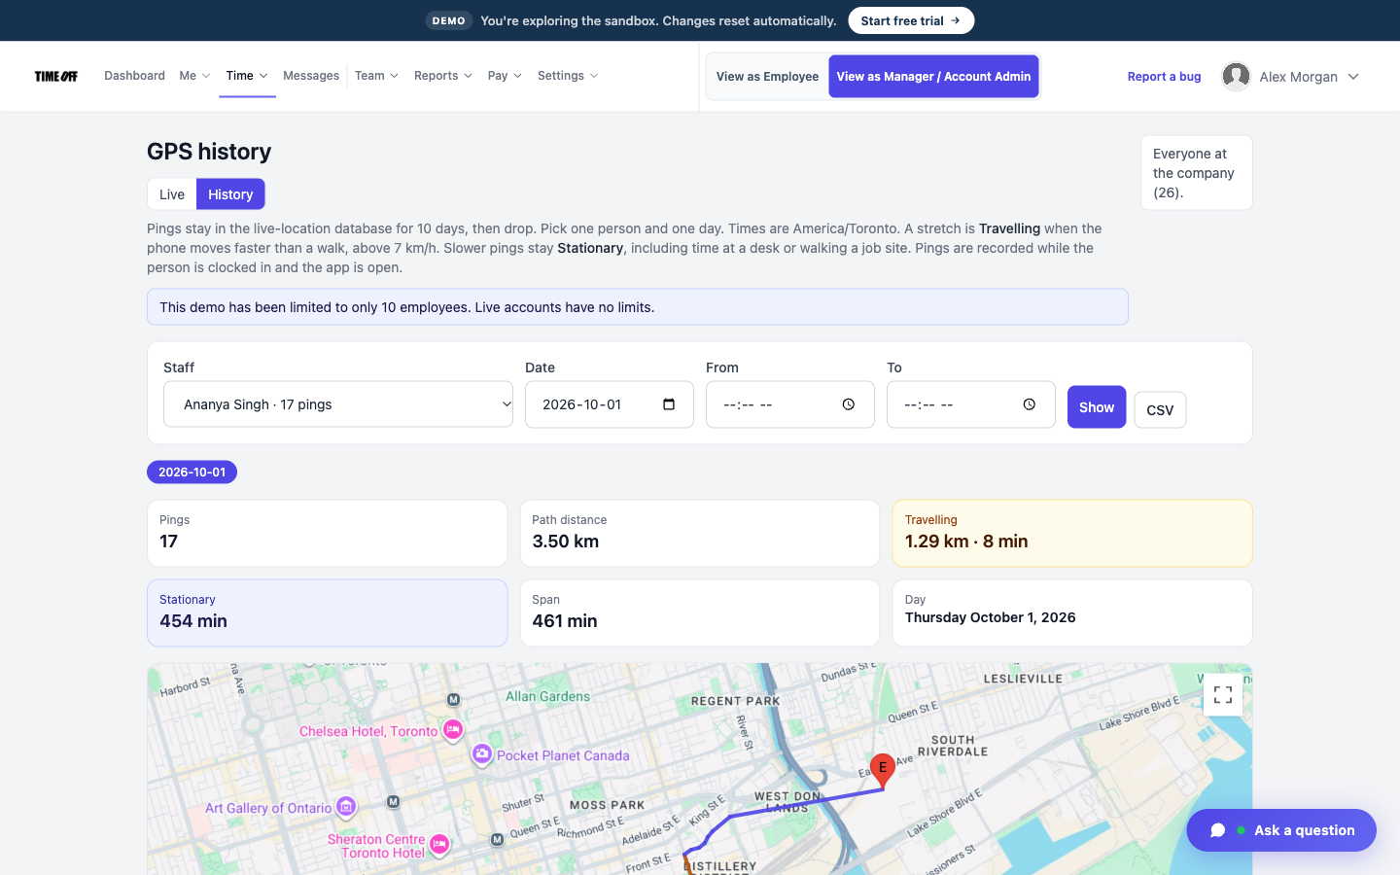Click the Span 461 min card
The width and height of the screenshot is (1400, 875).
(700, 612)
